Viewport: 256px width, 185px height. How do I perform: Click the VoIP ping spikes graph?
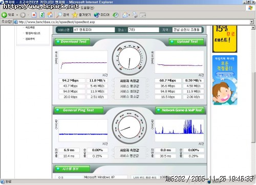click(x=179, y=131)
